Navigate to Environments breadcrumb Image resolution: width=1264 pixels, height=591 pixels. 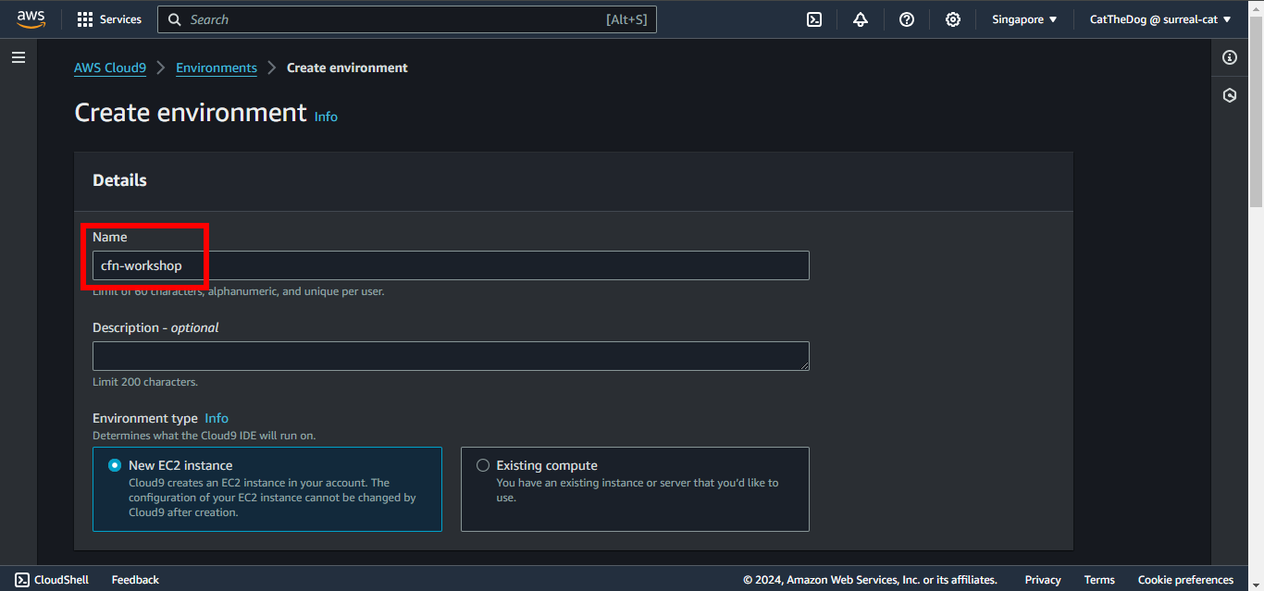click(217, 68)
